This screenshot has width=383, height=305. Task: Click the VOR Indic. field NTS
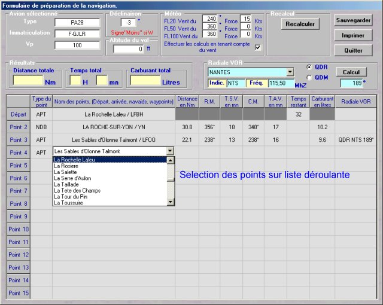(x=236, y=83)
